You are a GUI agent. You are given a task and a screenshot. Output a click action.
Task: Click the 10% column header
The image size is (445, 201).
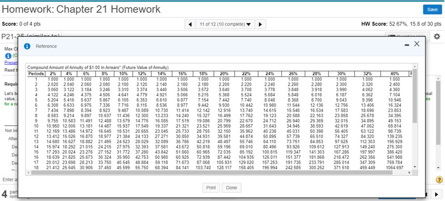click(123, 74)
